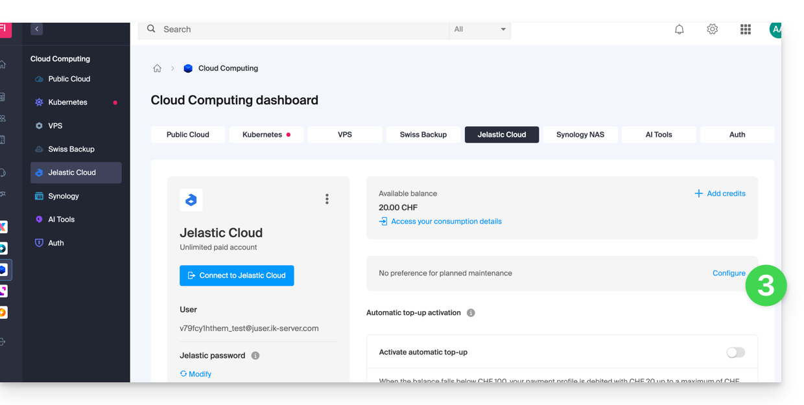
Task: Open Synology in the sidebar
Action: pyautogui.click(x=76, y=196)
